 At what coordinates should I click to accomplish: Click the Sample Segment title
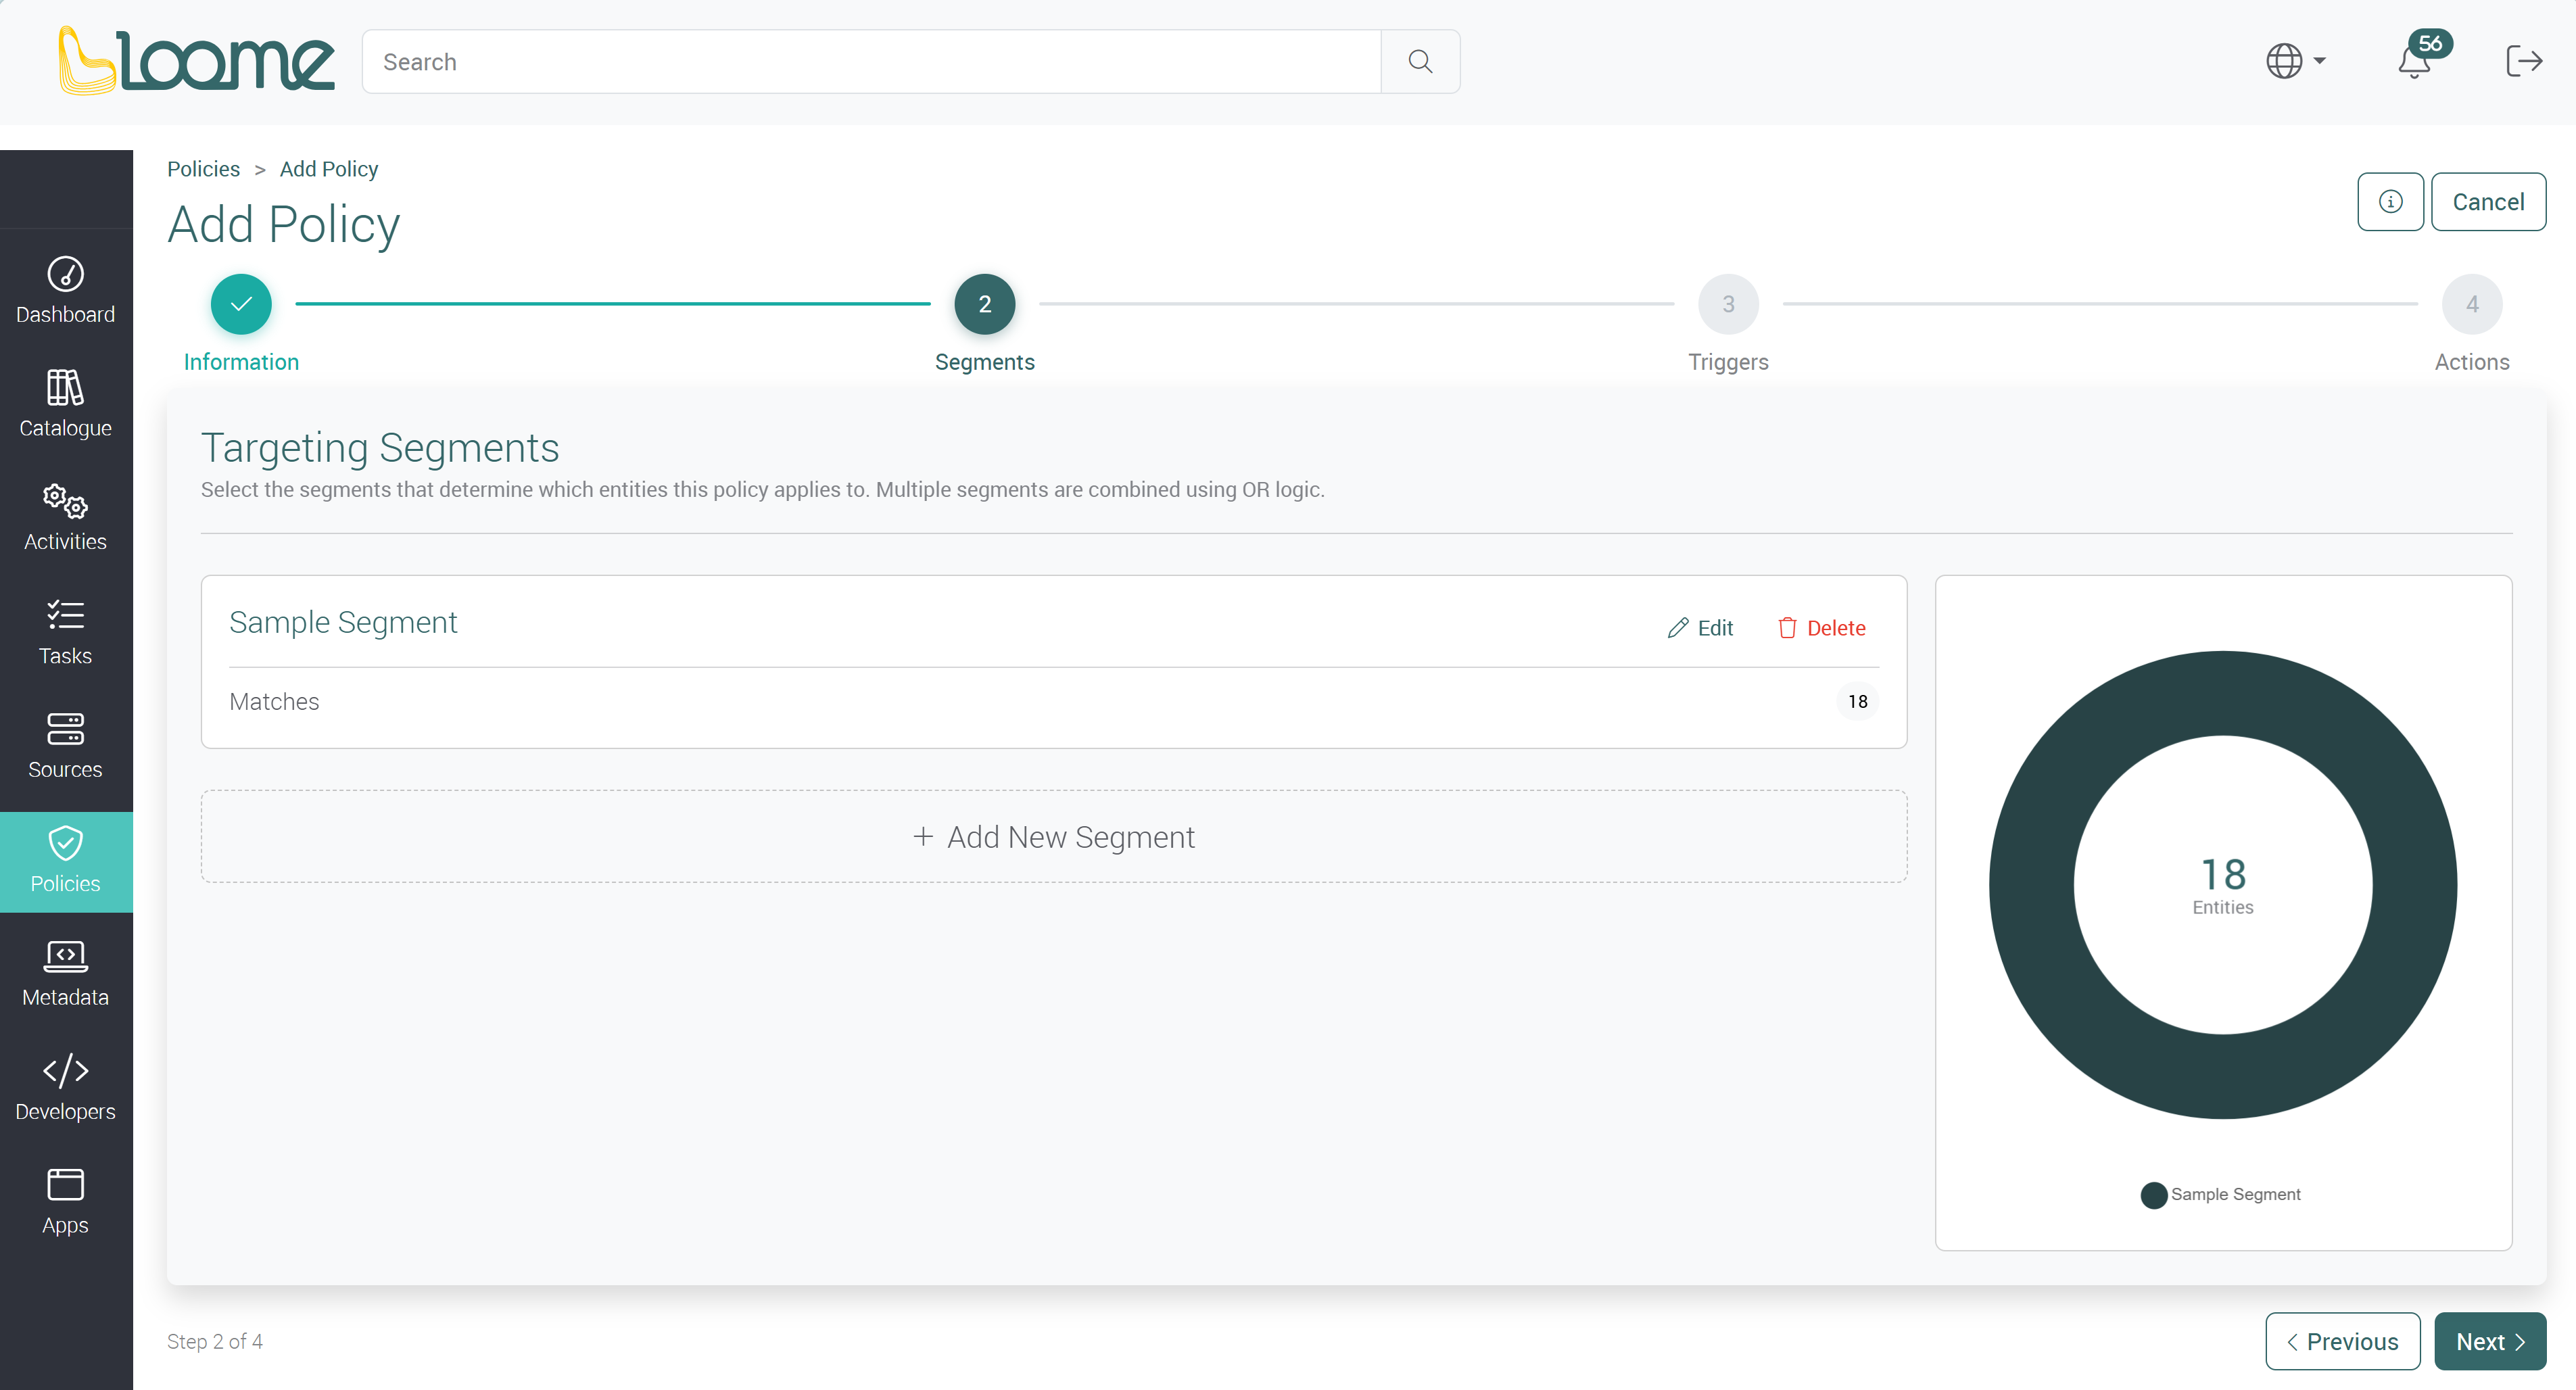tap(343, 622)
